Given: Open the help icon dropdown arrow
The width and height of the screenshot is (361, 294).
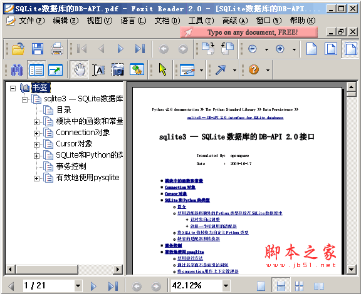Looking at the screenshot, I should pos(268,70).
